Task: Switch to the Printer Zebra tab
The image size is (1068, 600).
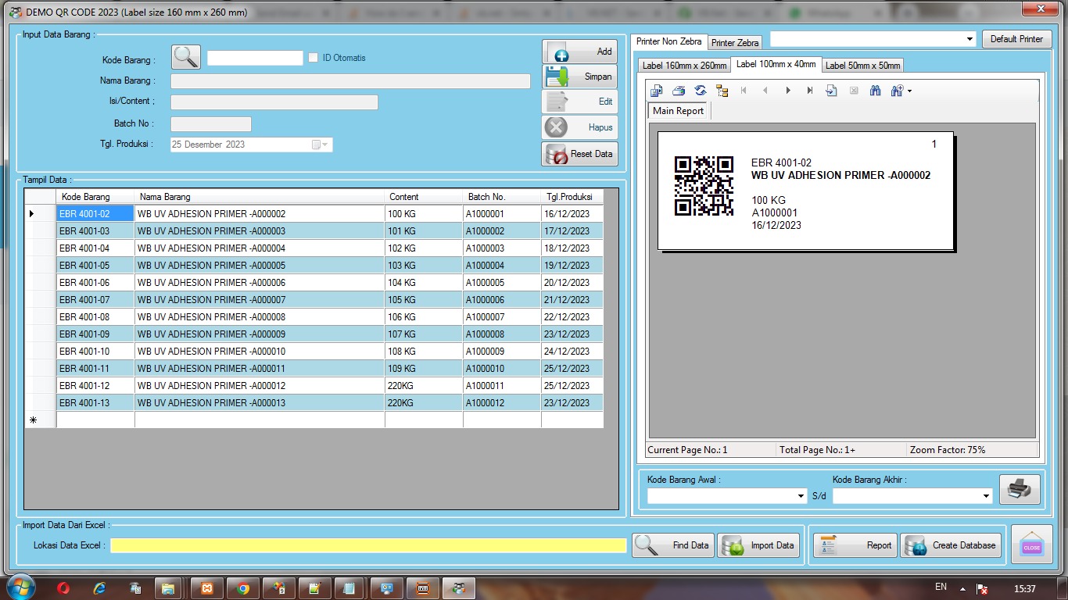Action: pyautogui.click(x=735, y=43)
